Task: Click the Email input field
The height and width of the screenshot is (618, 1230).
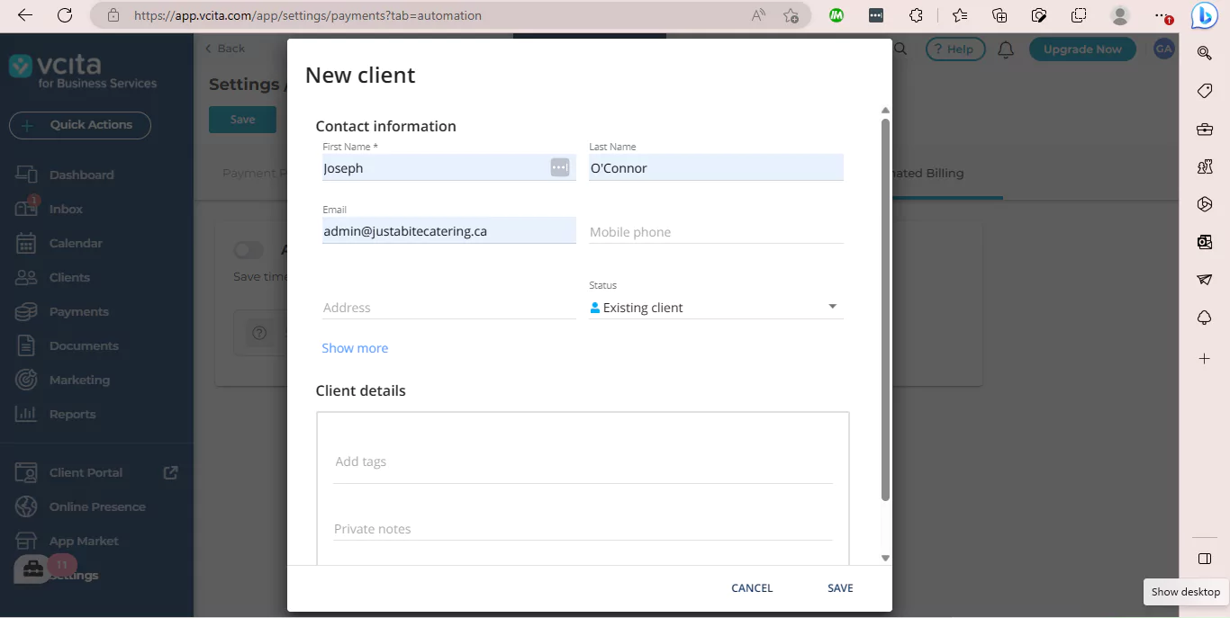Action: coord(449,231)
